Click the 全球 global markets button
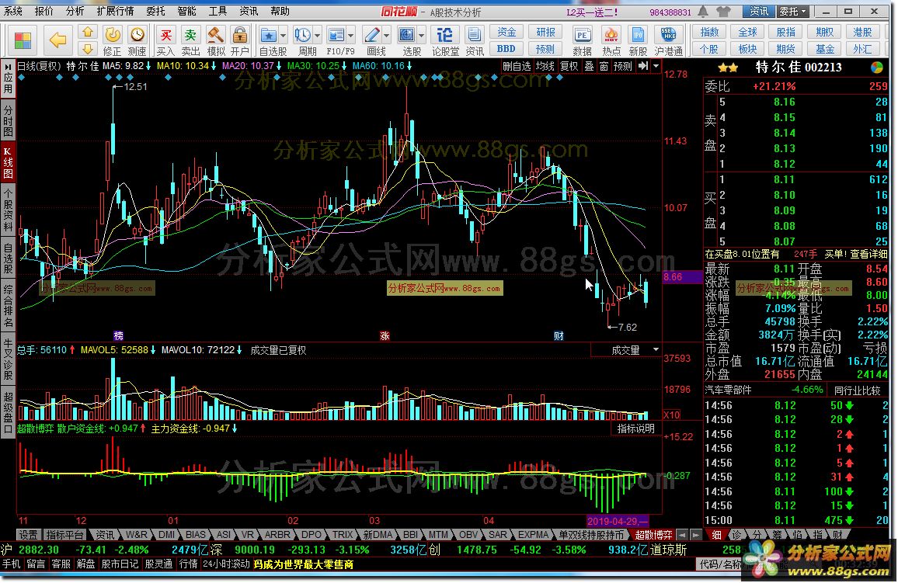Viewport: 898px width, 583px height. (747, 33)
